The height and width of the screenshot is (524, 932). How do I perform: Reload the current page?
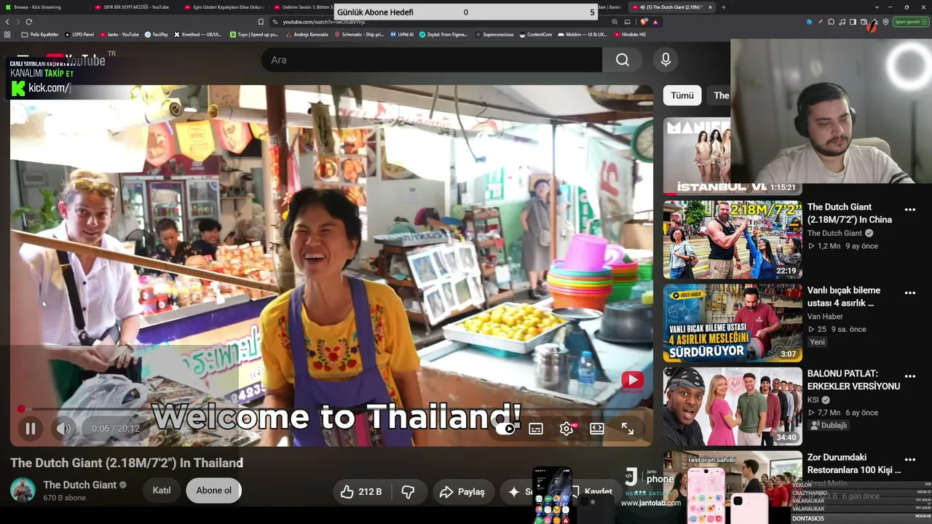pos(29,22)
